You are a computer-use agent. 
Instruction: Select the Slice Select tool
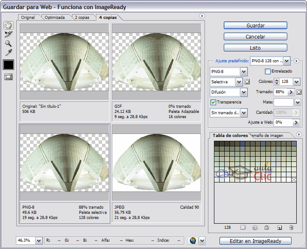[8, 34]
